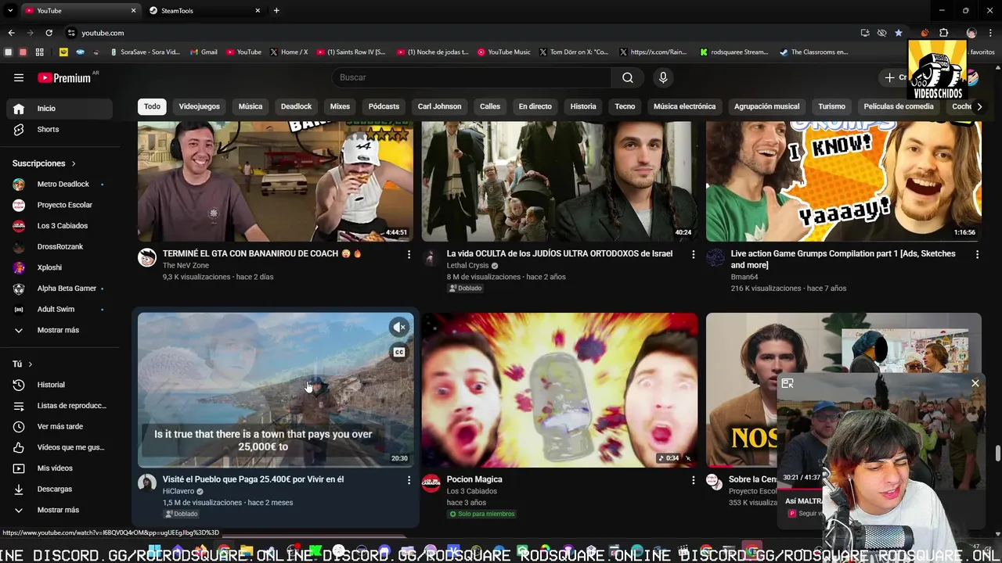Reload the page in browser toolbar
Screen dimensions: 1002x563
click(x=49, y=33)
